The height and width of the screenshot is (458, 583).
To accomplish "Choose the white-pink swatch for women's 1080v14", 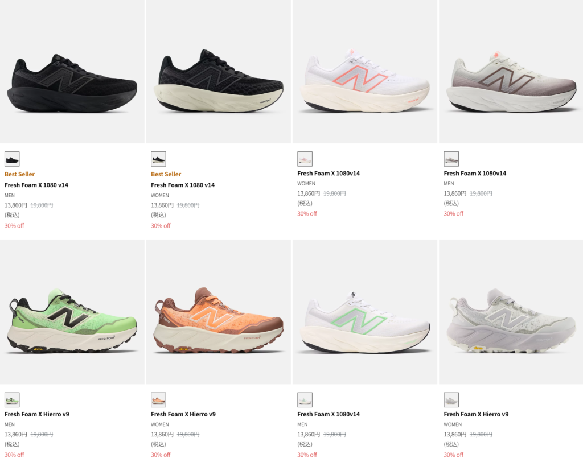I will point(305,159).
